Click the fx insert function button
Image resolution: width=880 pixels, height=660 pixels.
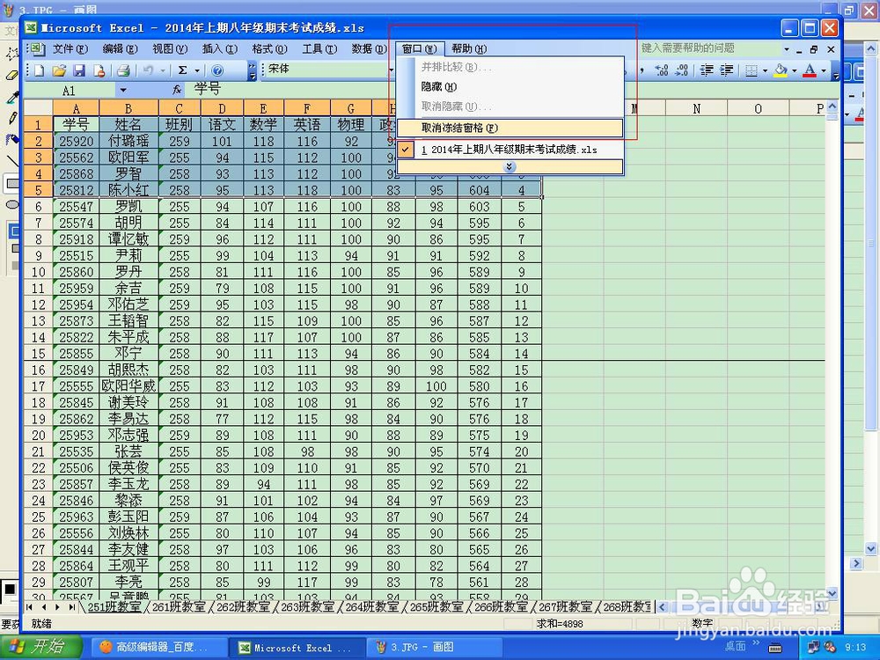pos(177,89)
